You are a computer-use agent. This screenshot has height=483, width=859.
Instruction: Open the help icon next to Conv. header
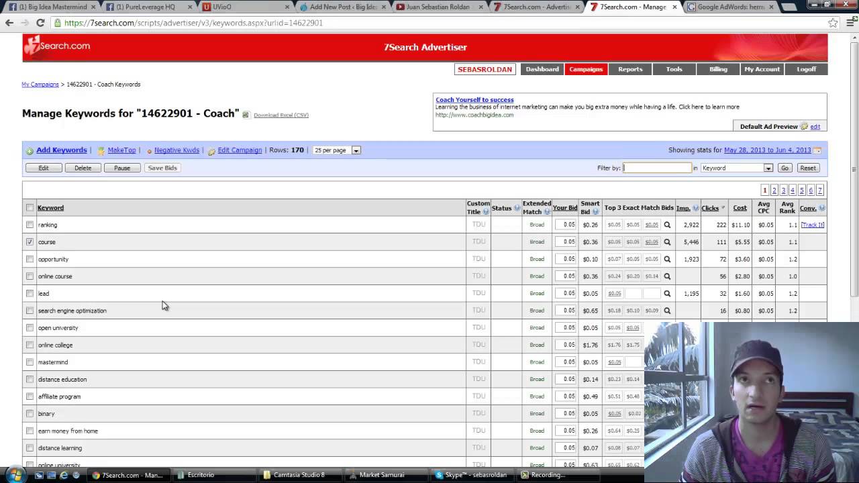coord(822,209)
